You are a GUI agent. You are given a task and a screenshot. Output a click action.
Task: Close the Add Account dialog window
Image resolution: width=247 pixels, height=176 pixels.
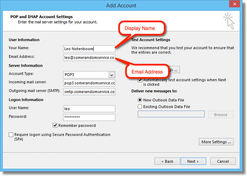234,5
